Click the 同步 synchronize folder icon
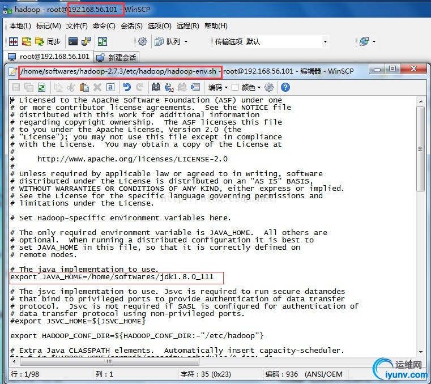This screenshot has height=384, width=431. pyautogui.click(x=48, y=41)
